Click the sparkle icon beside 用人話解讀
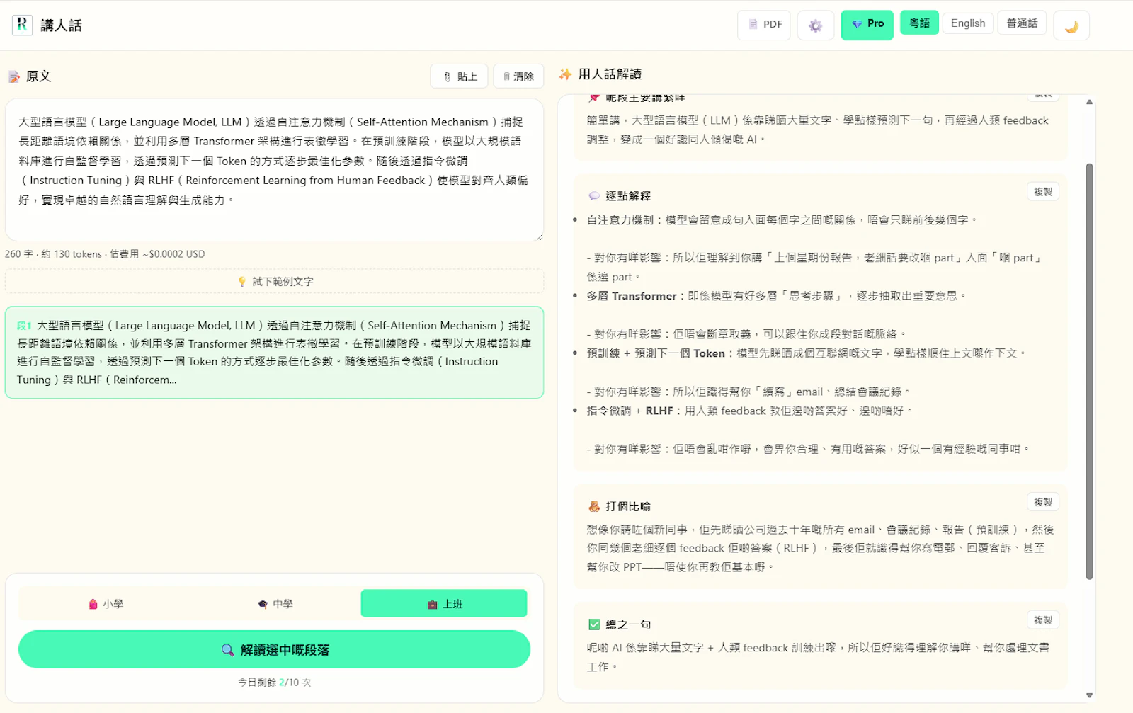1133x713 pixels. (565, 74)
